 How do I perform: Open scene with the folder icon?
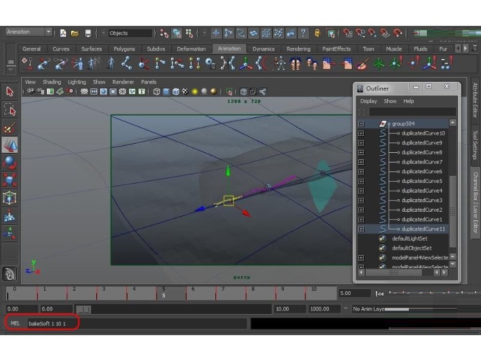point(75,33)
